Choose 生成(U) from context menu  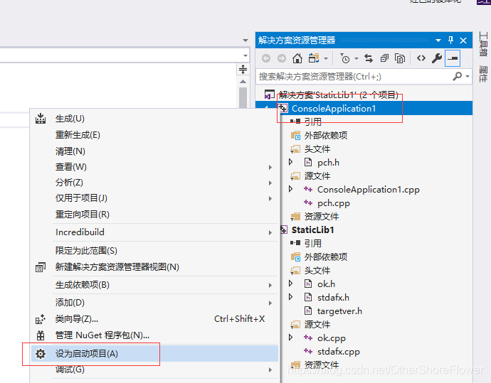[154, 119]
